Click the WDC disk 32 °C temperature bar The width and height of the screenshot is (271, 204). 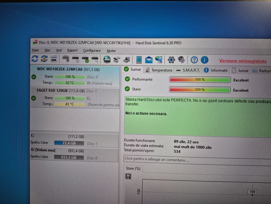click(x=70, y=83)
